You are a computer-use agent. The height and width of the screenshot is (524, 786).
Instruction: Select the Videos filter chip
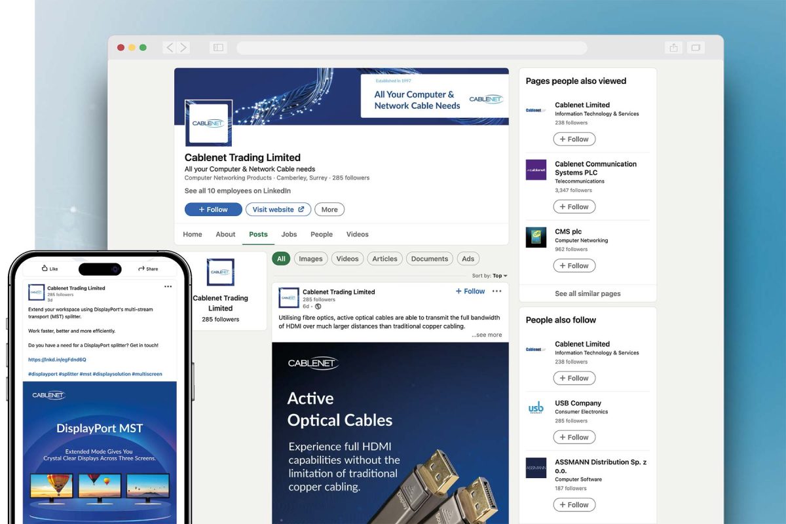(347, 259)
